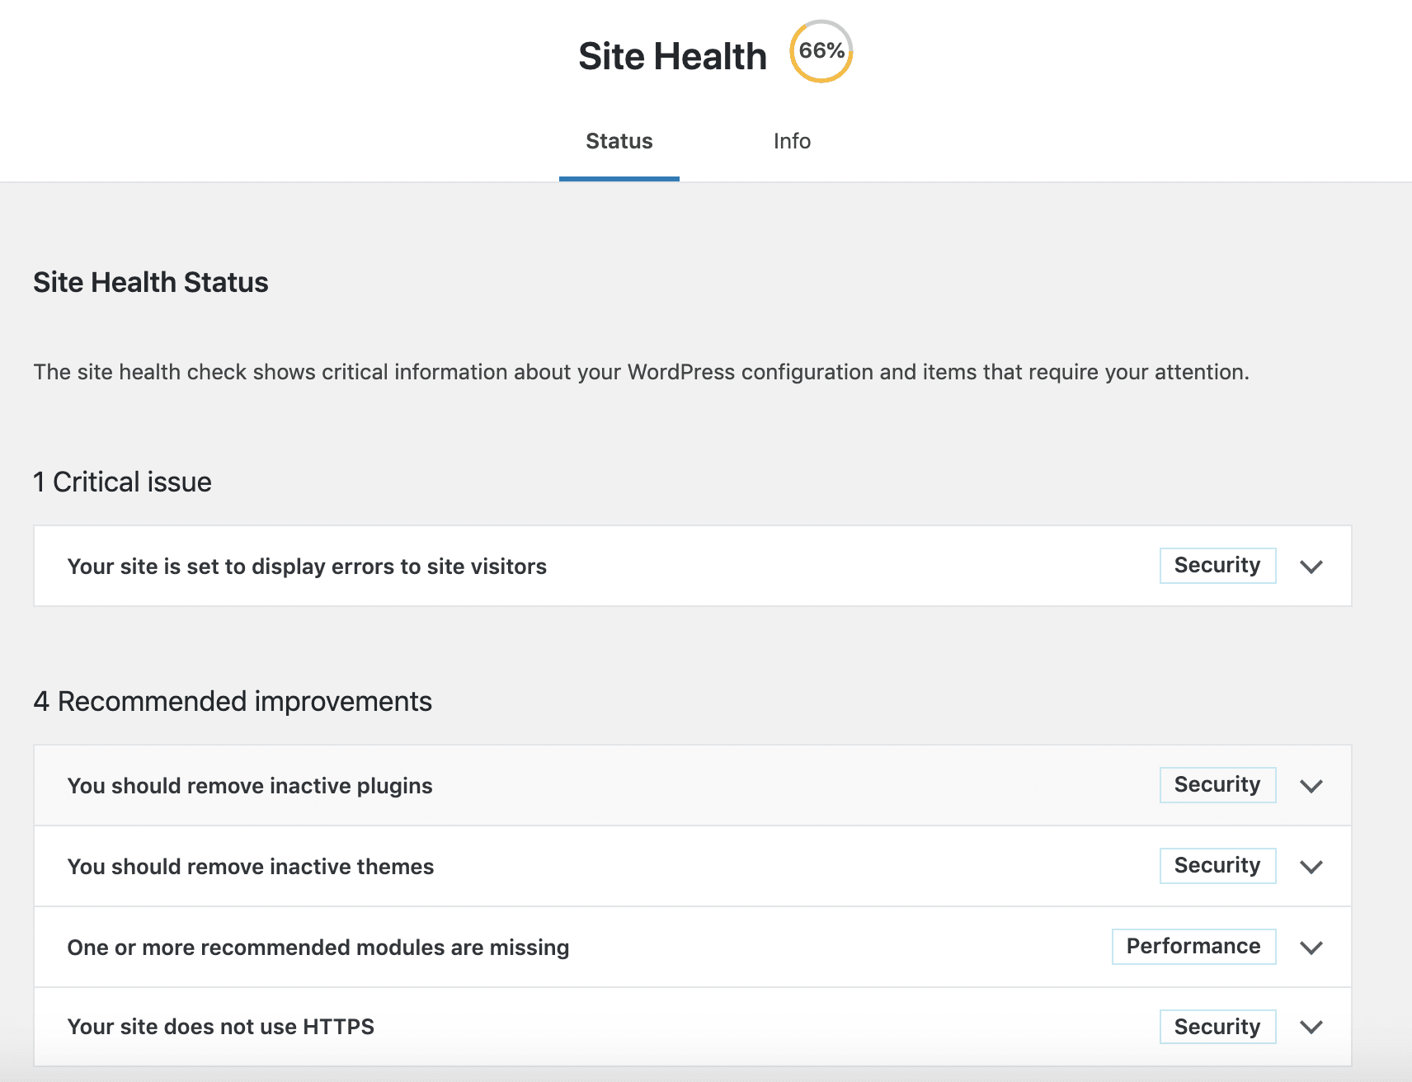
Task: Expand the HTTPS recommendation details
Action: [1311, 1027]
